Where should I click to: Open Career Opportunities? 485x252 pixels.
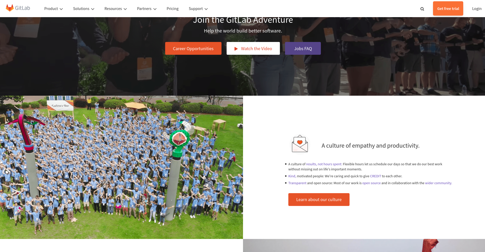pos(193,48)
